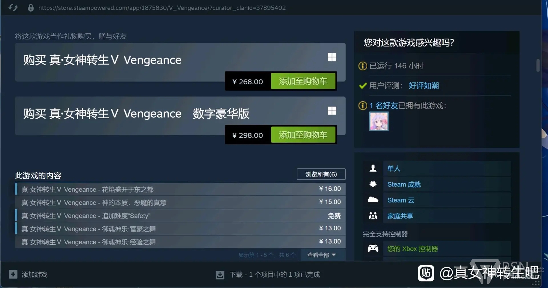Image resolution: width=548 pixels, height=288 pixels.
Task: Add ¥298.00 数字豪华版 to cart
Action: point(303,135)
